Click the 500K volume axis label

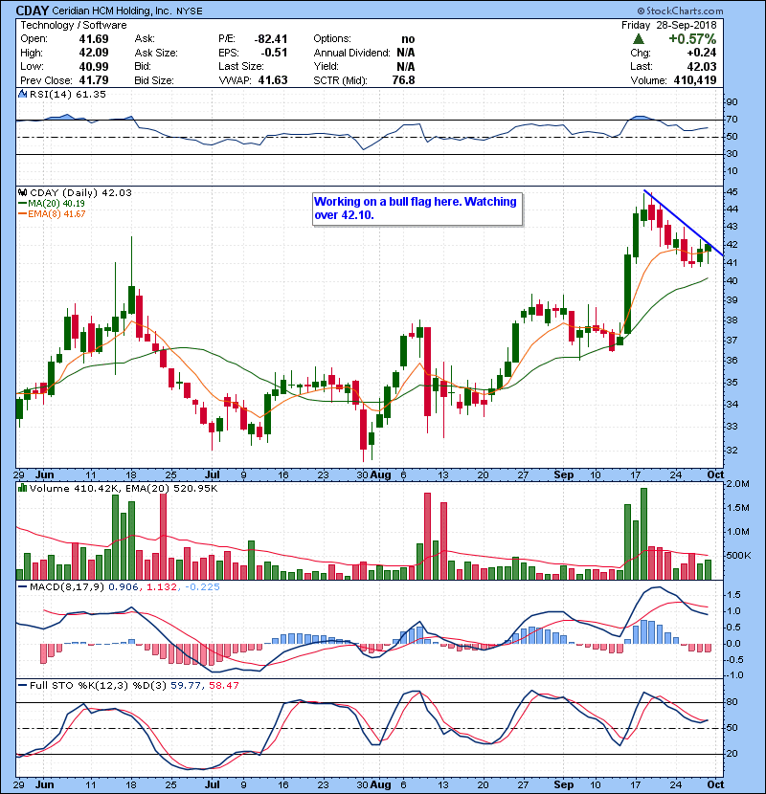(x=738, y=556)
